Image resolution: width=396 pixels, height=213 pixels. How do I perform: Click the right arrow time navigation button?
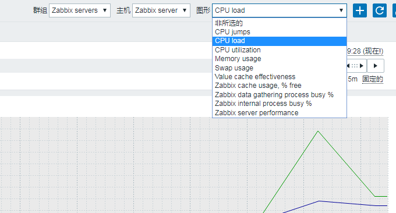point(376,66)
